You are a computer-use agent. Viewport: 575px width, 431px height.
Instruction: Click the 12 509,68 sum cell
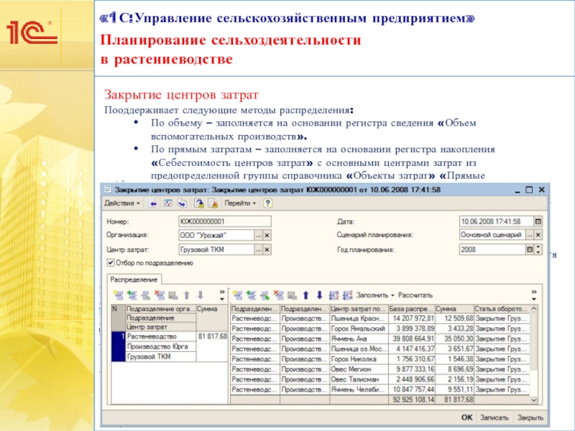[455, 318]
